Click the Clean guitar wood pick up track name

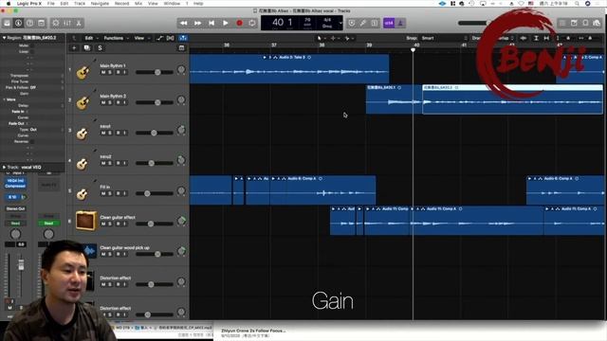click(x=124, y=248)
